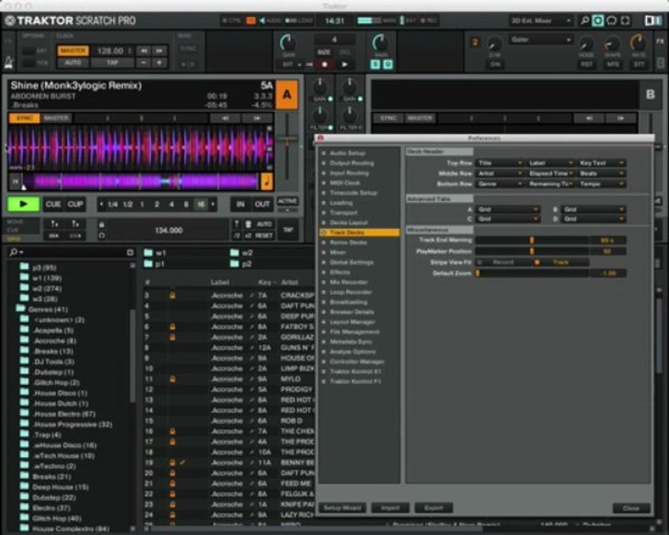Click Deck A phase nudge backward arrow
Screen dimensions: 669x535
coord(225,118)
